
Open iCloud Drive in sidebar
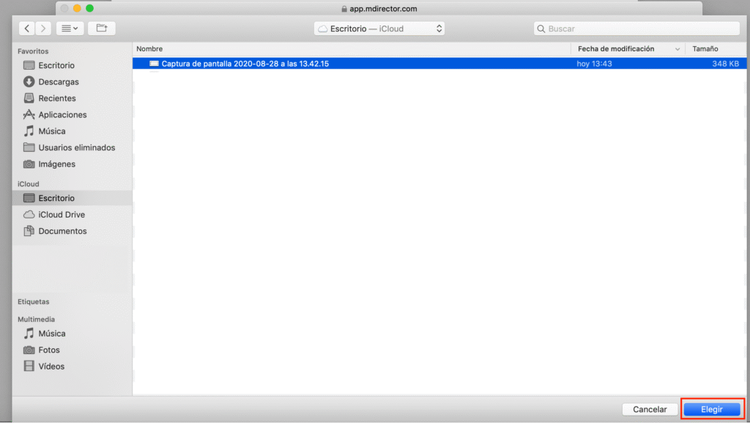(62, 215)
